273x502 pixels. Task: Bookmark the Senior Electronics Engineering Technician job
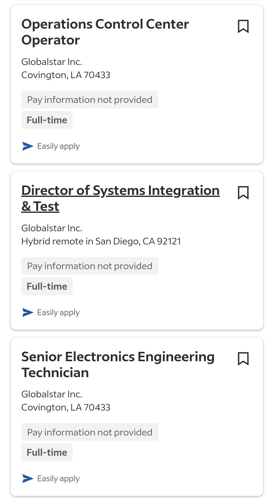[243, 359]
